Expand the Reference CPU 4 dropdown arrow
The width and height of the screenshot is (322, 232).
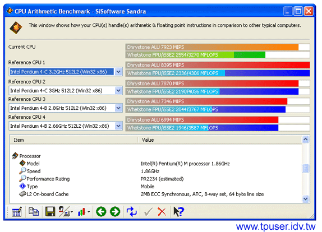coord(118,126)
